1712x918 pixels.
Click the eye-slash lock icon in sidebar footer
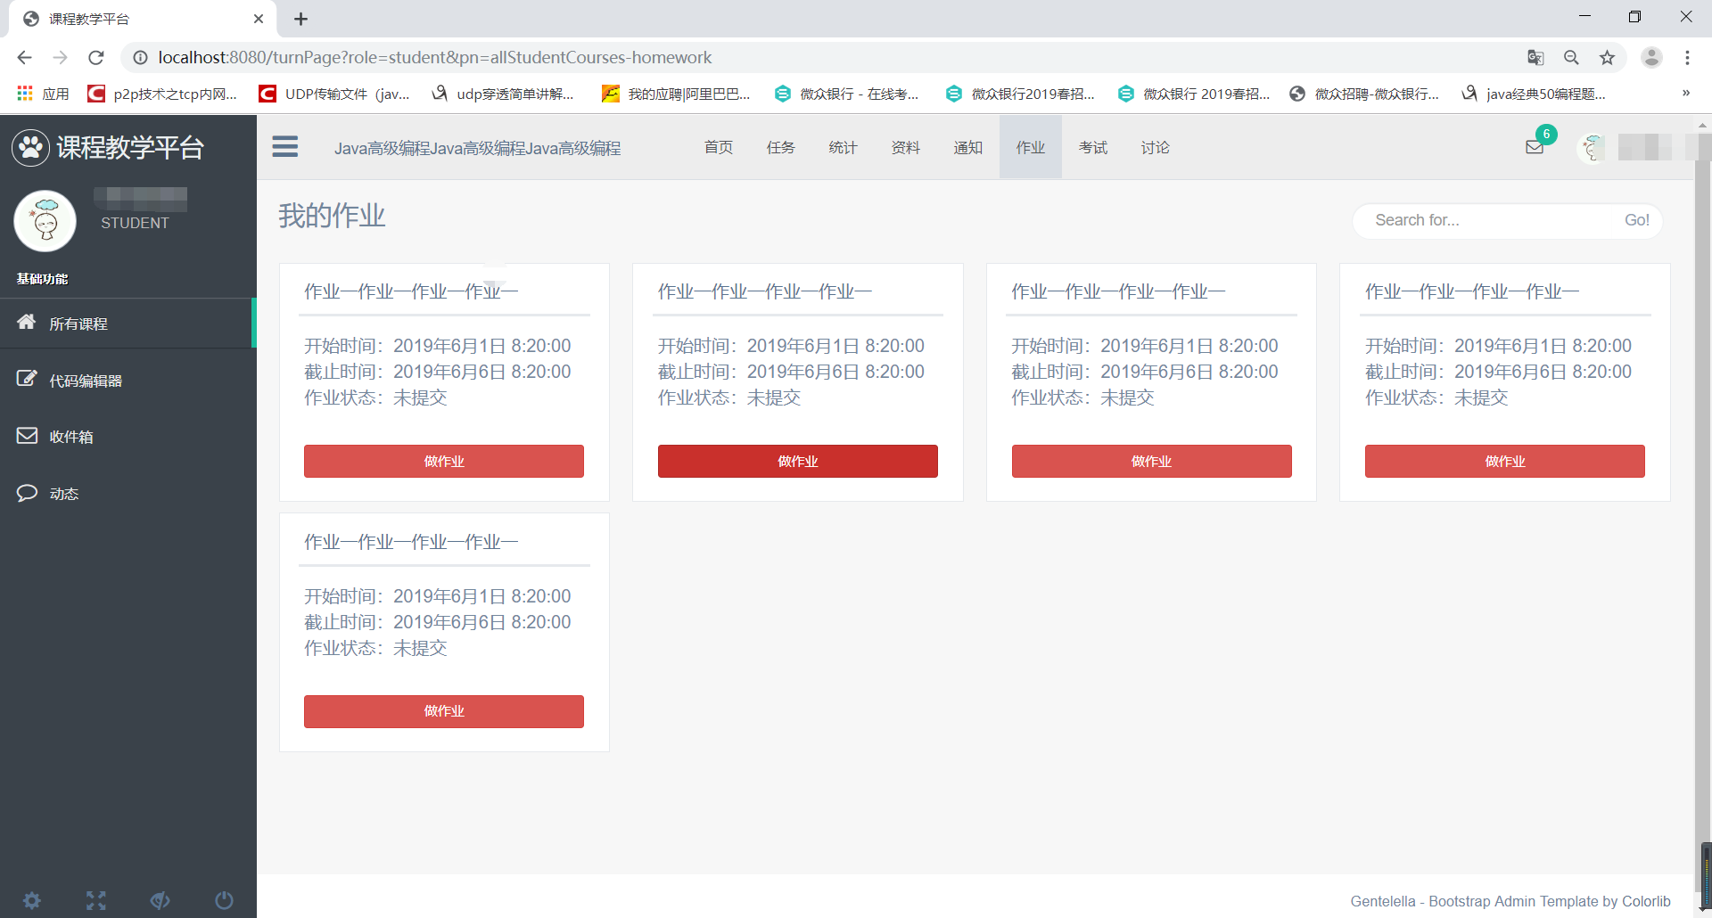[160, 900]
